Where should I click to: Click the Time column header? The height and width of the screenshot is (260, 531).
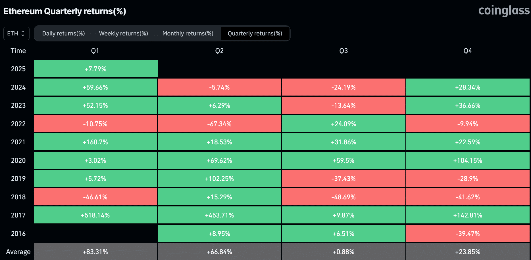pyautogui.click(x=18, y=51)
